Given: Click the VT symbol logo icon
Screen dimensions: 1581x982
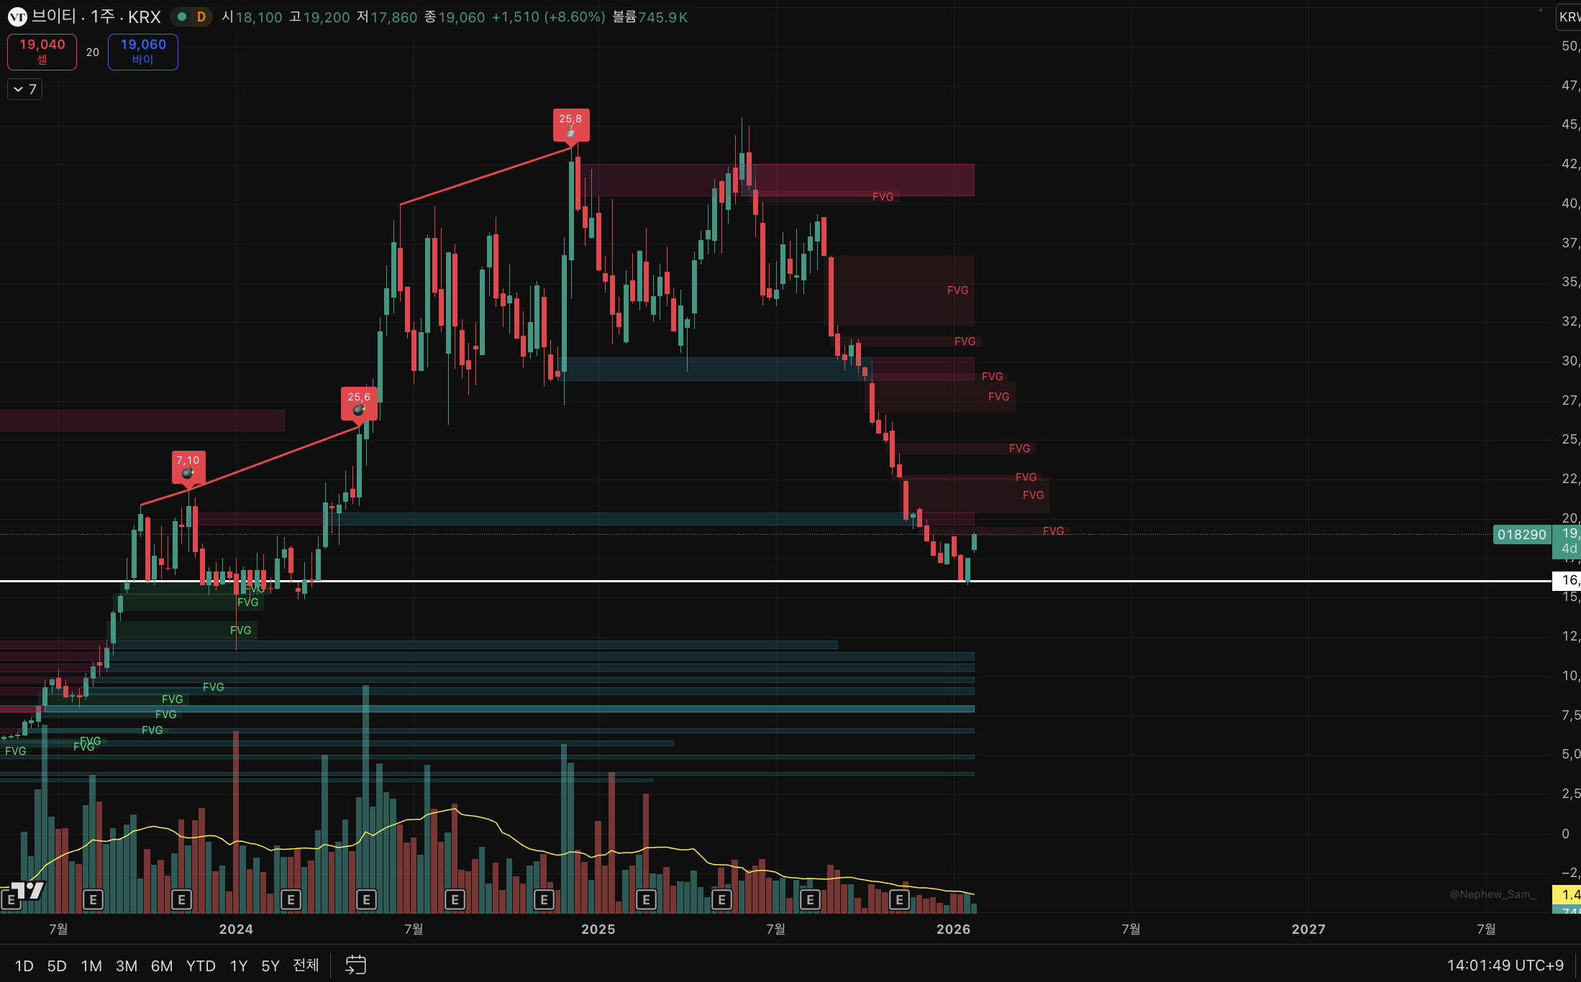Looking at the screenshot, I should tap(17, 17).
